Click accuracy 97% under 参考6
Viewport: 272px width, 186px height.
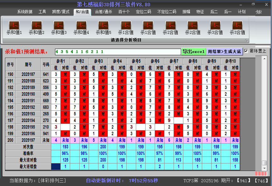click(x=160, y=153)
